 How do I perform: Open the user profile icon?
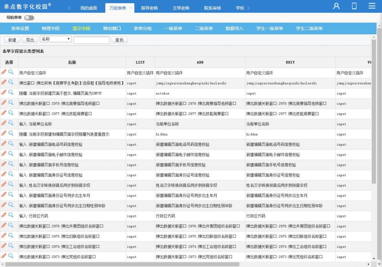pyautogui.click(x=336, y=6)
